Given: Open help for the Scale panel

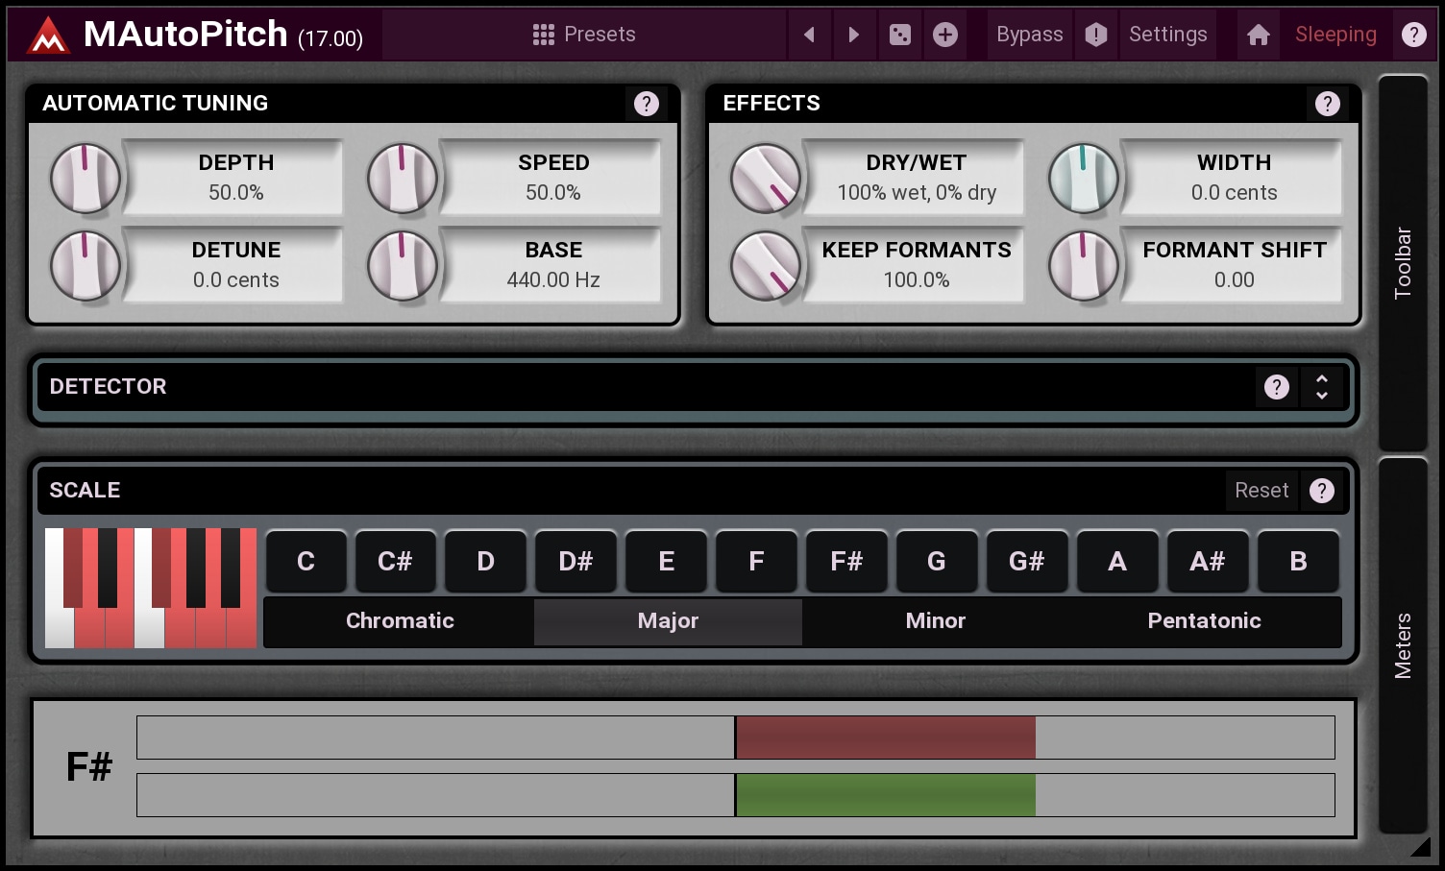Looking at the screenshot, I should (x=1322, y=491).
